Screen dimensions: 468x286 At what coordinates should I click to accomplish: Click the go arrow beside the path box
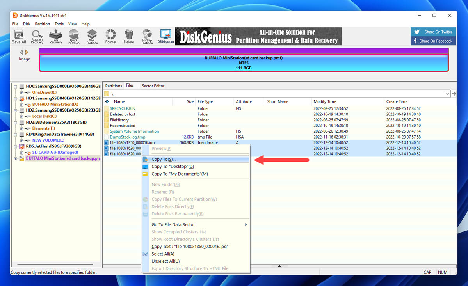point(454,94)
